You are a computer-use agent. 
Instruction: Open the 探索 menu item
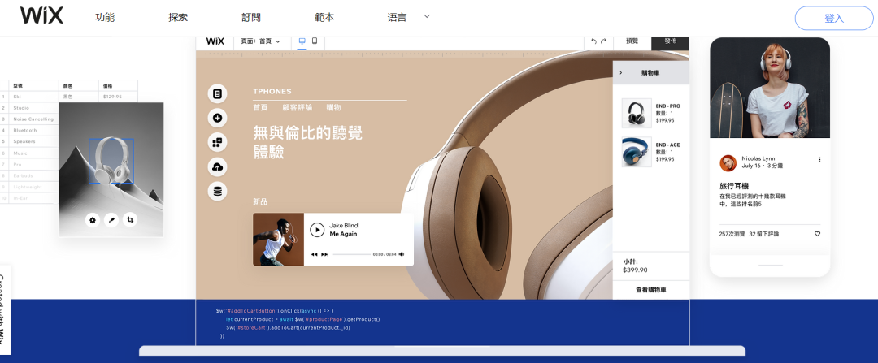[x=178, y=17]
